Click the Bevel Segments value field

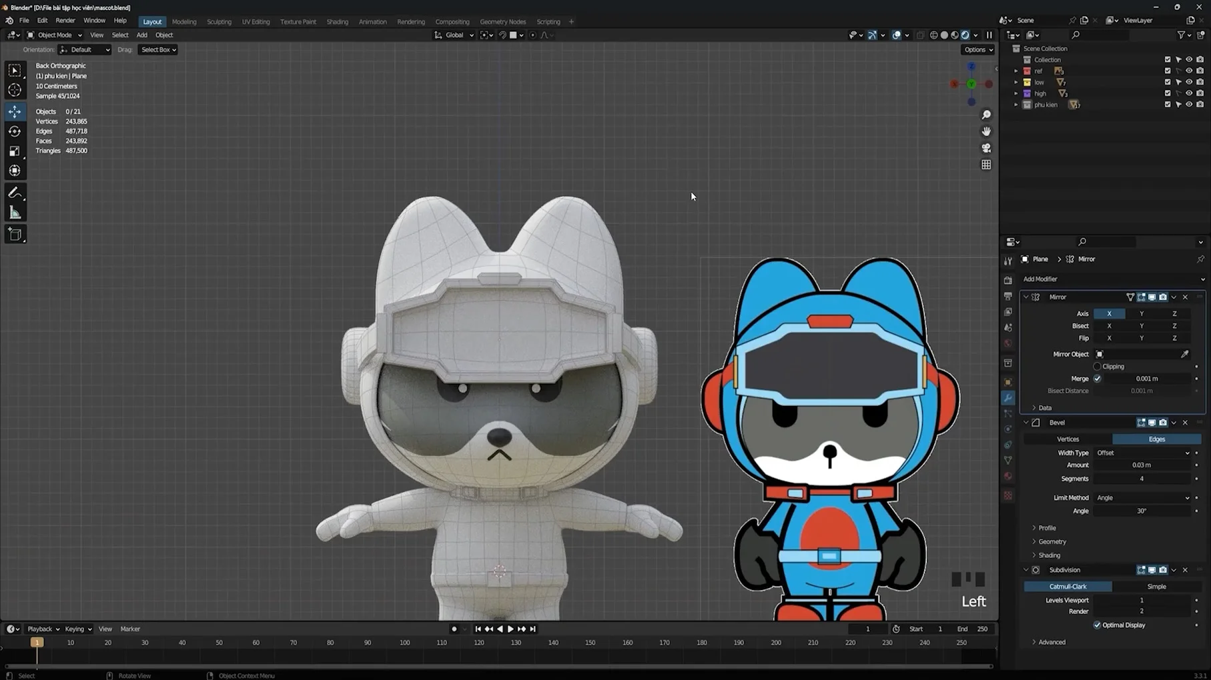tap(1142, 479)
